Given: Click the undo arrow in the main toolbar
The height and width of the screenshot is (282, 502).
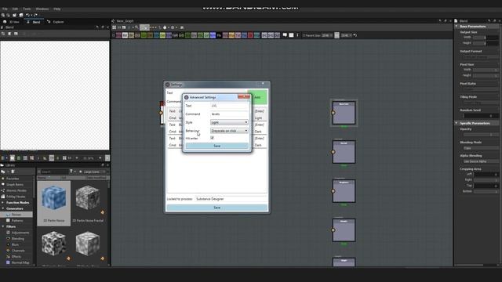Looking at the screenshot, I should point(27,15).
